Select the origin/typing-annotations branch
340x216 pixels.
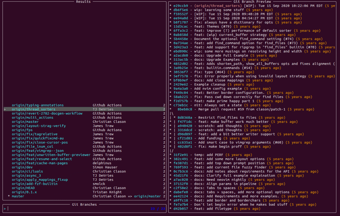point(34,105)
